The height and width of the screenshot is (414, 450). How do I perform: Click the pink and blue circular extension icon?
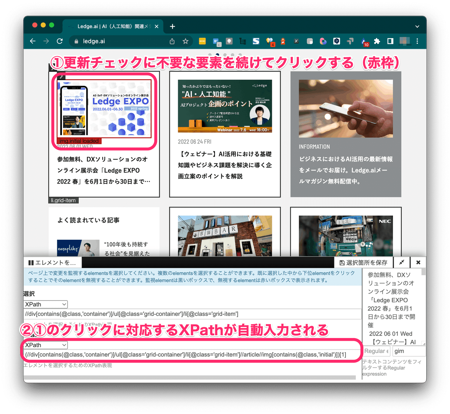[323, 41]
